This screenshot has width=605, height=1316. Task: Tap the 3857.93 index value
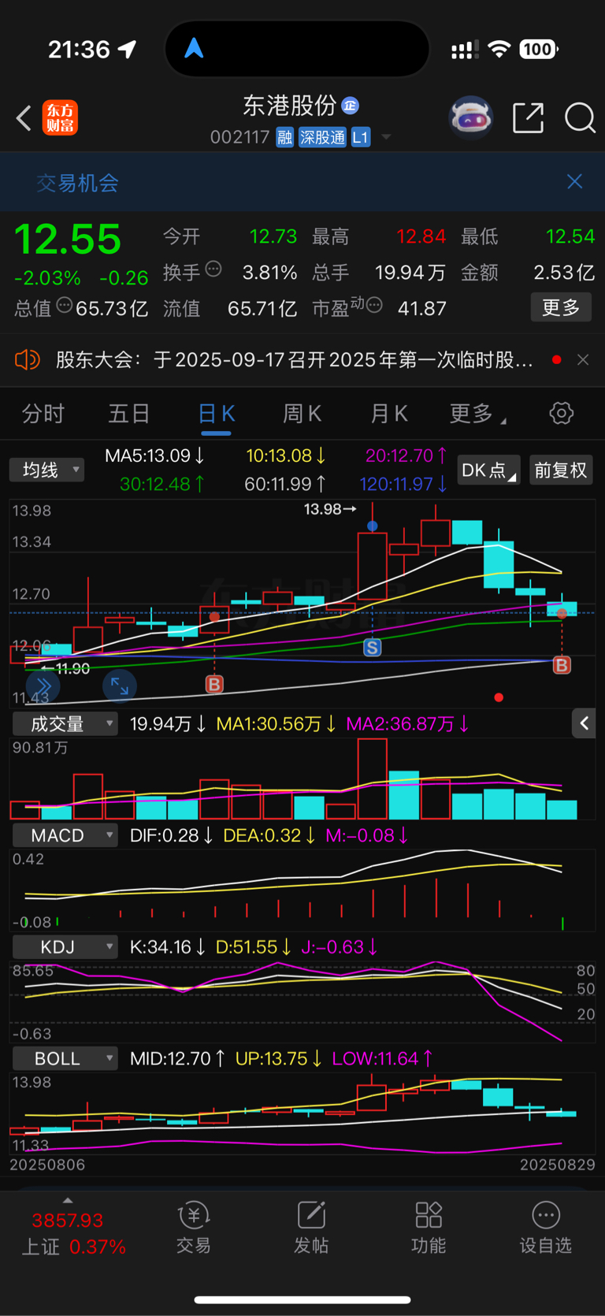pos(68,1220)
